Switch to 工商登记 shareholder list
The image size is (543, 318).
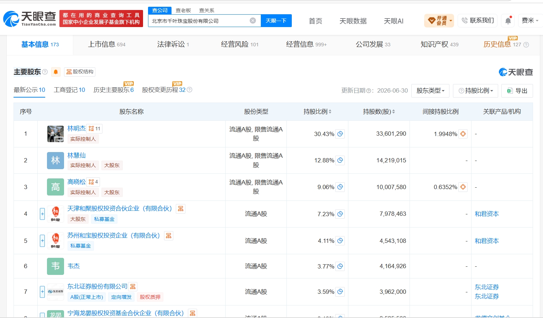[69, 90]
